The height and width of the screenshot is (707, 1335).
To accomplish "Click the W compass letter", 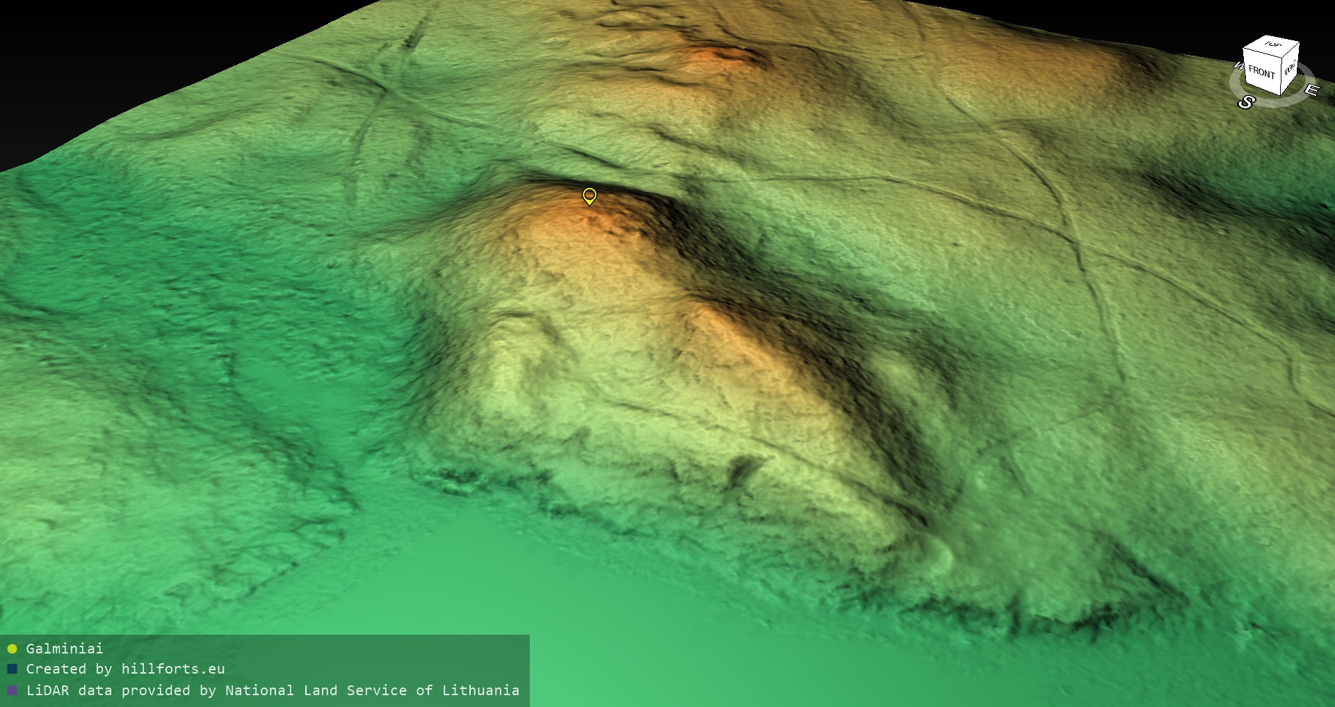I will pos(1238,66).
